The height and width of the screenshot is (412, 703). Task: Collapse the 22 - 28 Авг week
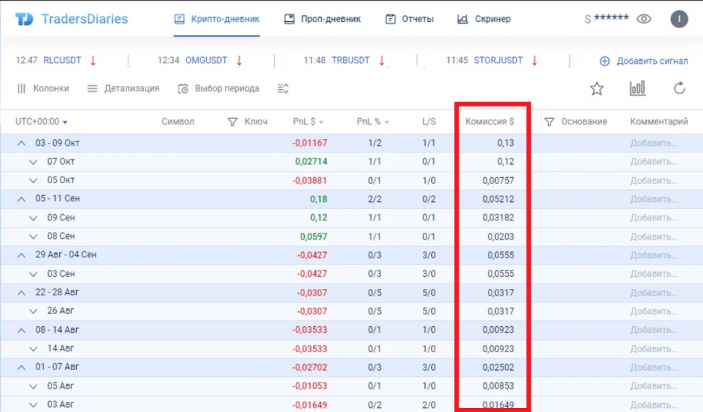coord(21,293)
